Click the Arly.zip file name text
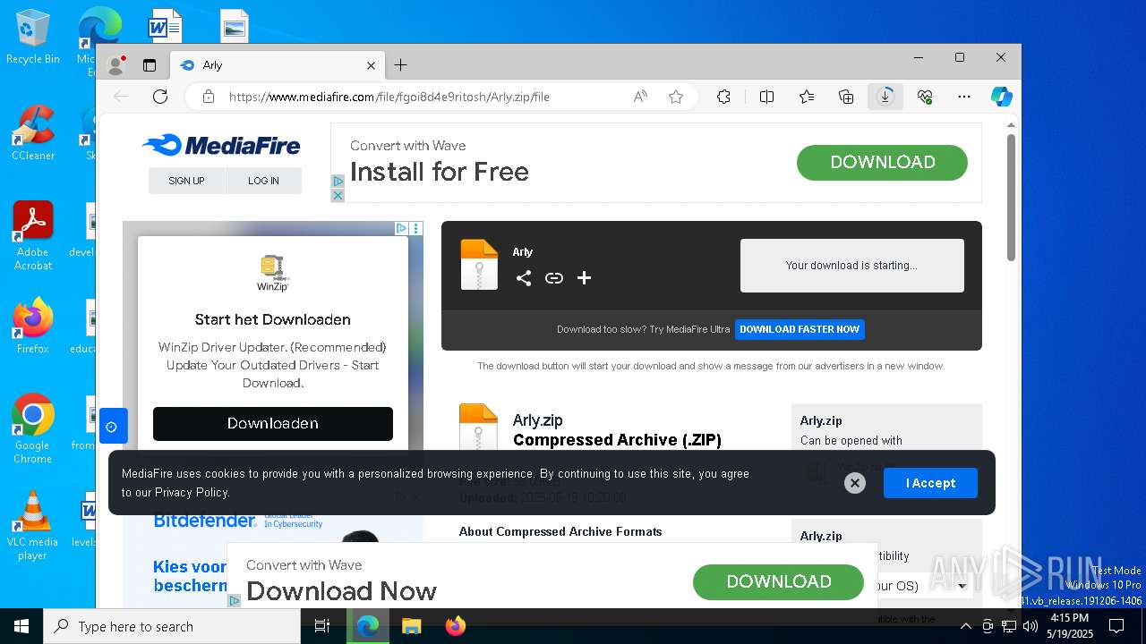This screenshot has width=1146, height=644. pos(538,420)
